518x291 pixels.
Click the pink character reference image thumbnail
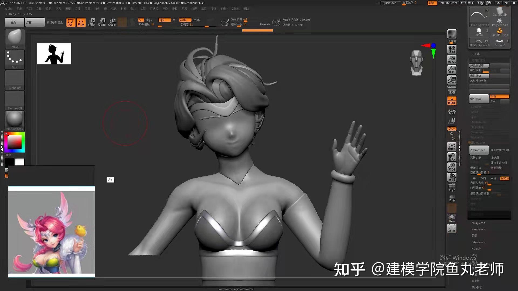51,230
